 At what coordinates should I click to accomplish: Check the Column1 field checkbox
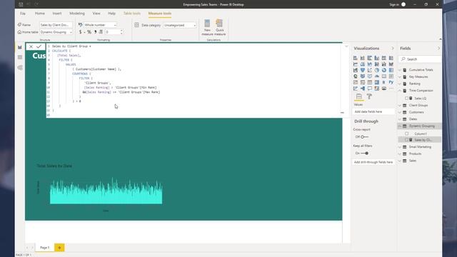407,133
